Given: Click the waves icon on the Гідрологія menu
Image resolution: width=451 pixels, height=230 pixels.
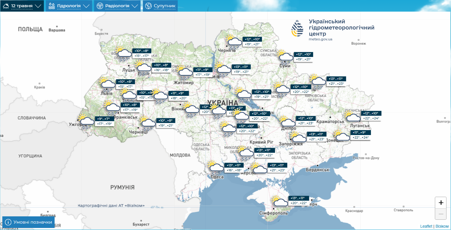Looking at the screenshot, I should pos(52,6).
